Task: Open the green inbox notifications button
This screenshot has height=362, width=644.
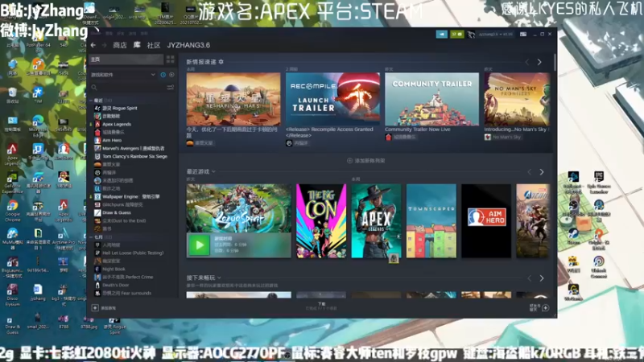Action: [456, 35]
